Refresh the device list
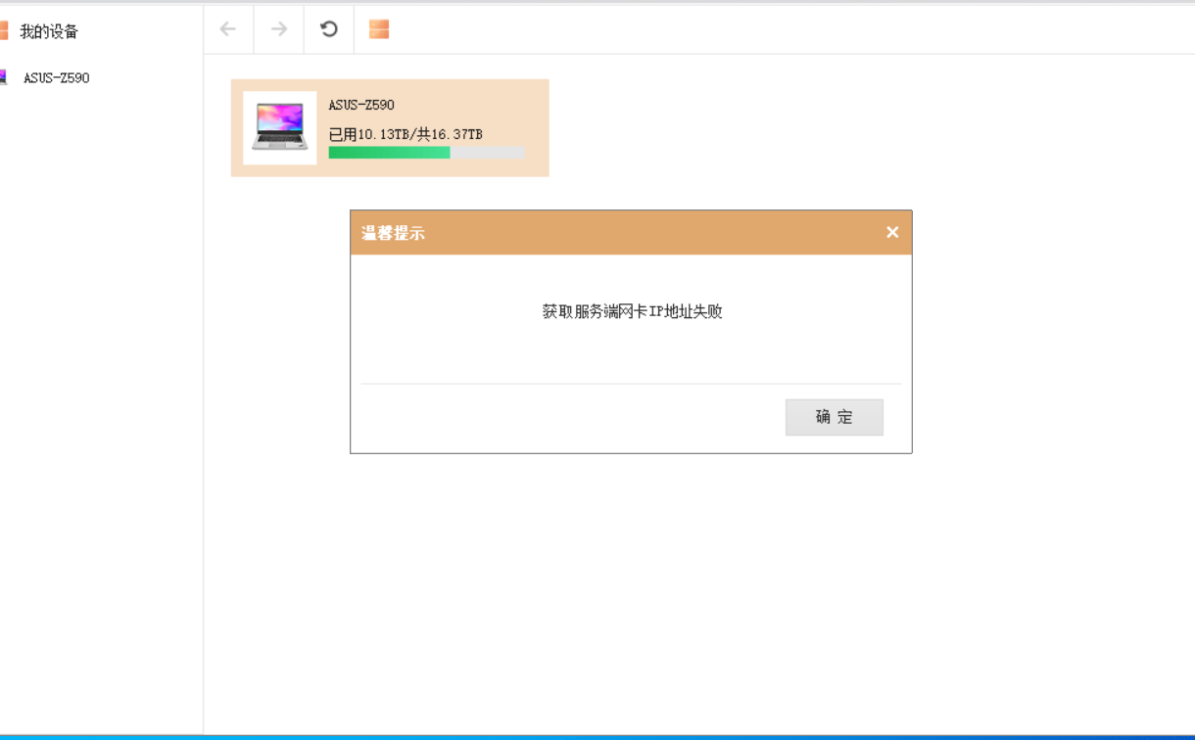 [329, 29]
